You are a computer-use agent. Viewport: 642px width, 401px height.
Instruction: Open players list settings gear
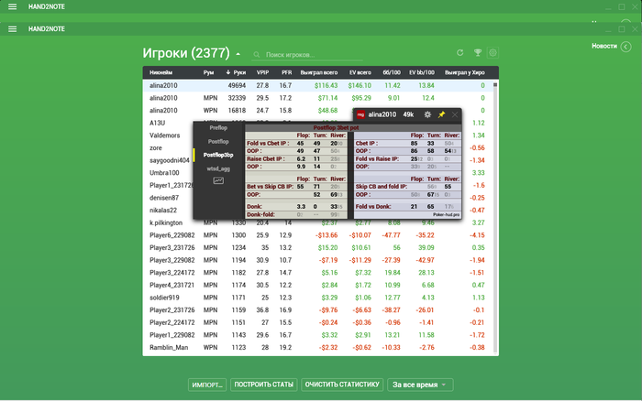point(493,53)
